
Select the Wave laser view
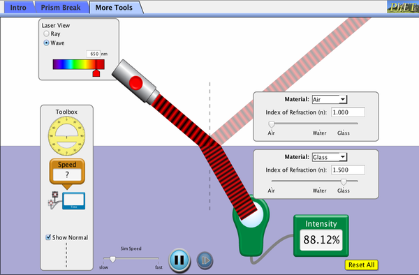(46, 43)
